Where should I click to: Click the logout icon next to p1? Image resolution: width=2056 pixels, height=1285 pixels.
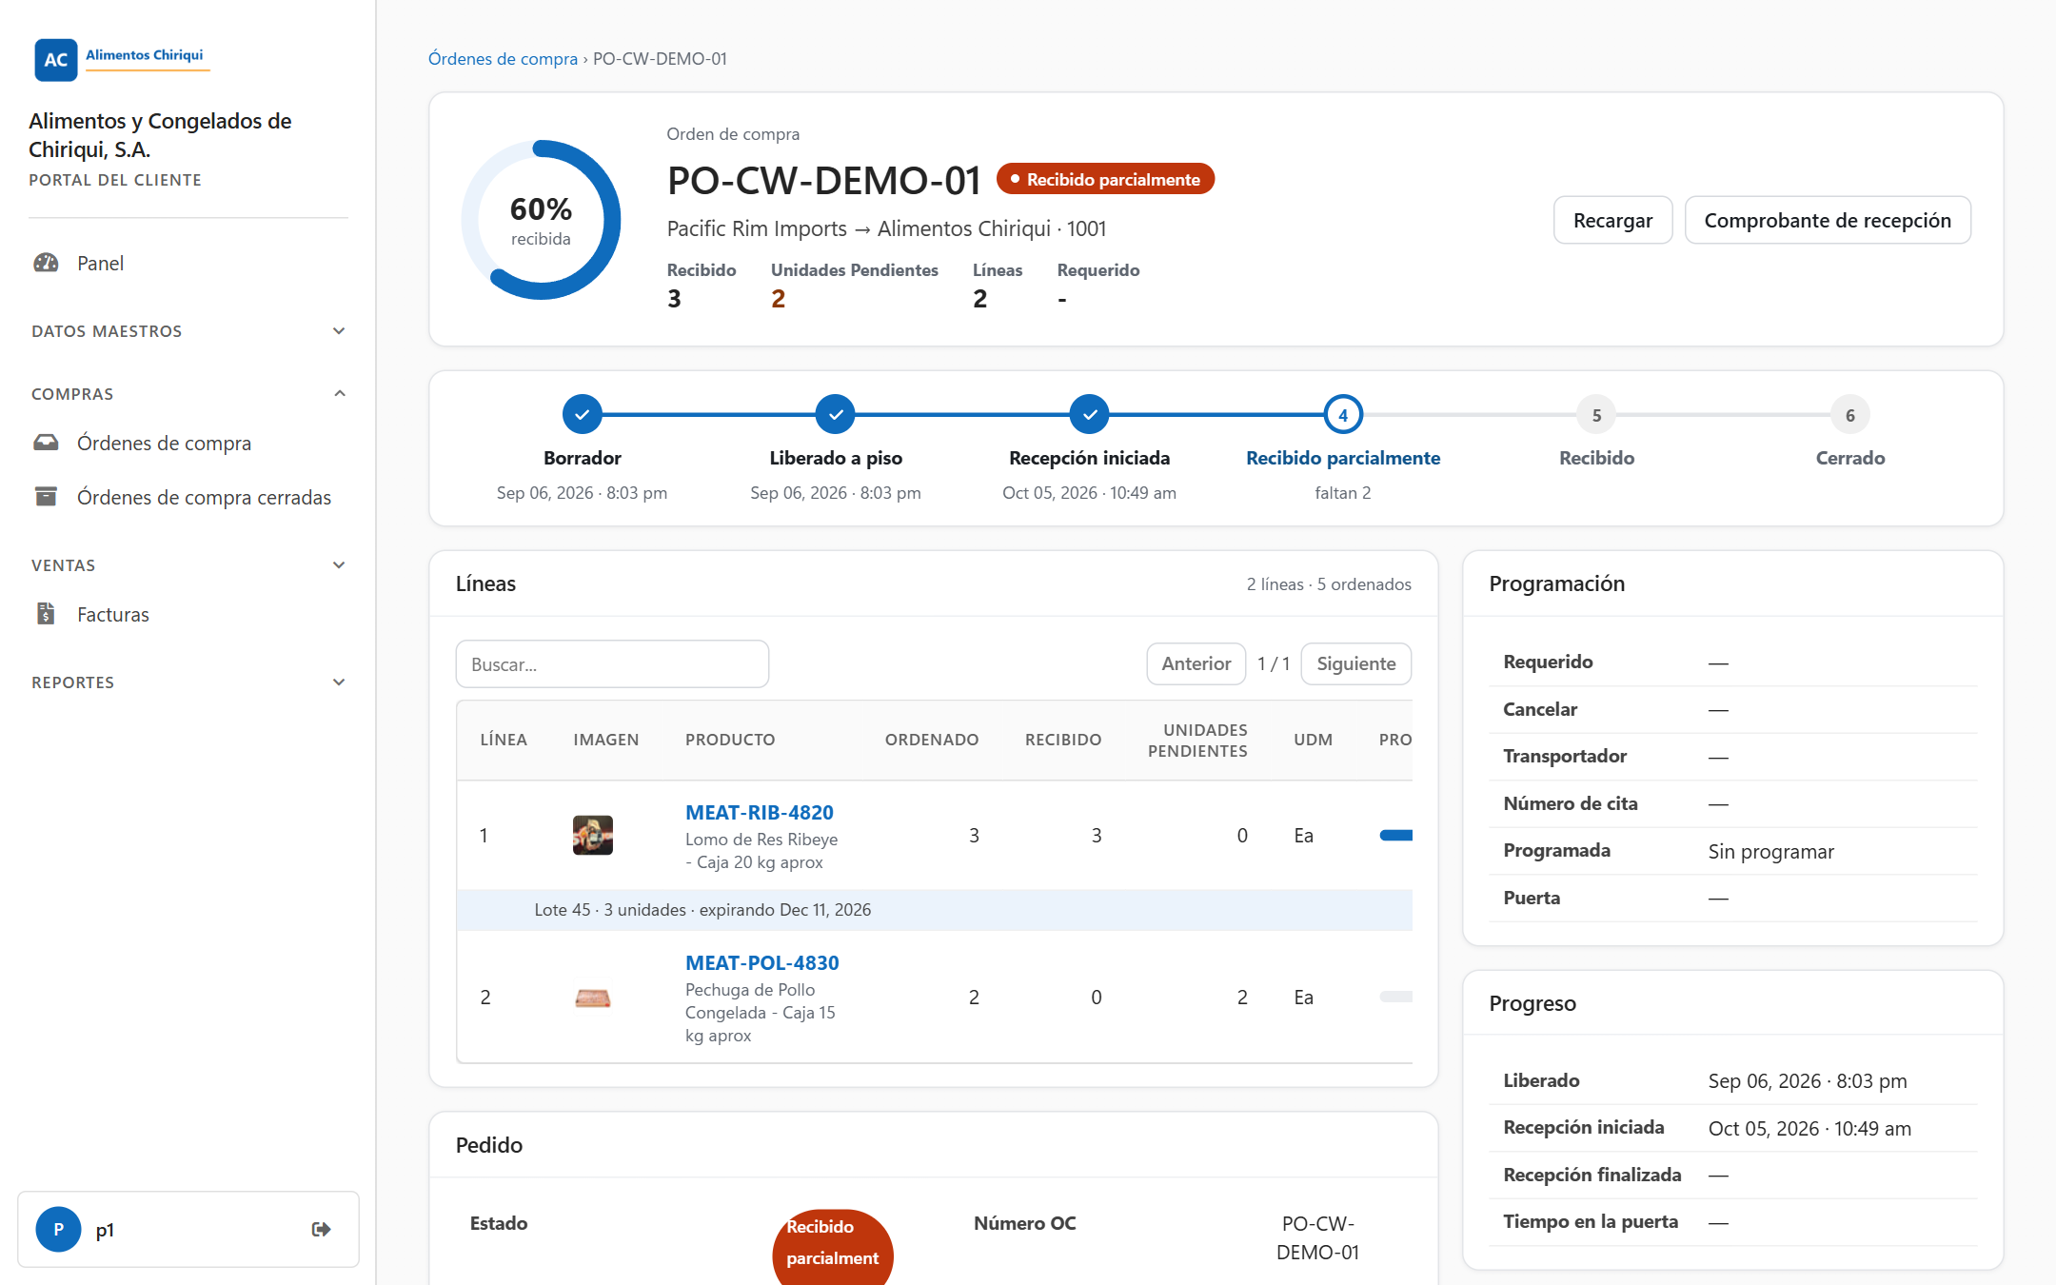(x=322, y=1229)
